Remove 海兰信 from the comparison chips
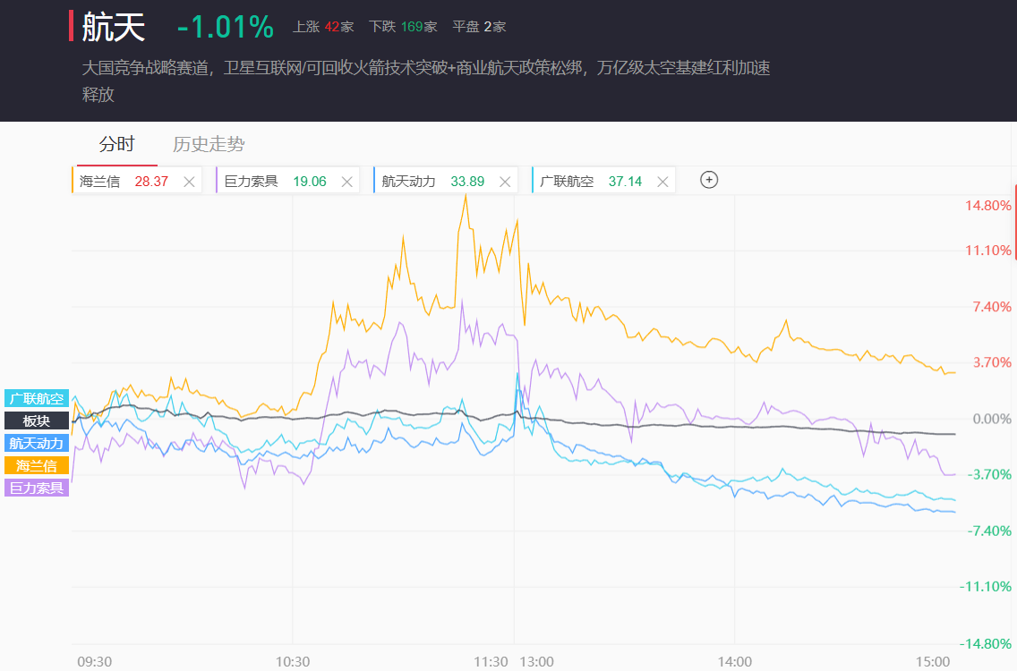The image size is (1017, 671). 189,182
